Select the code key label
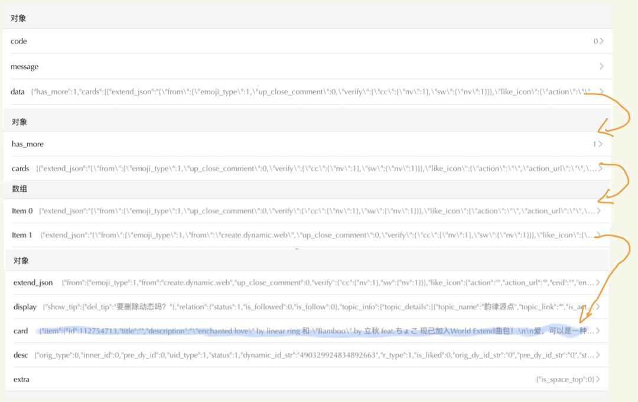The image size is (638, 402). pos(19,41)
